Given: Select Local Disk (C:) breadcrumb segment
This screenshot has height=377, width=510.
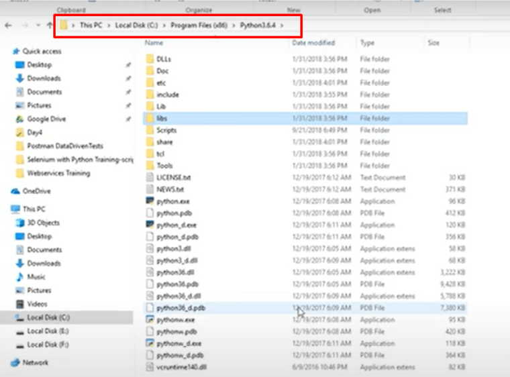Looking at the screenshot, I should [x=136, y=25].
